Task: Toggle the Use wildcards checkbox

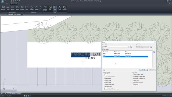Action: tap(105, 78)
